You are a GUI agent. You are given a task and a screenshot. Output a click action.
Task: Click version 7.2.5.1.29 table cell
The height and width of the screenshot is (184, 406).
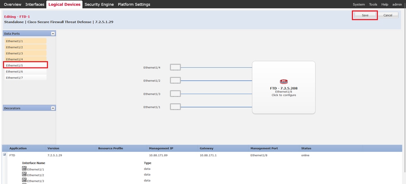click(x=54, y=155)
